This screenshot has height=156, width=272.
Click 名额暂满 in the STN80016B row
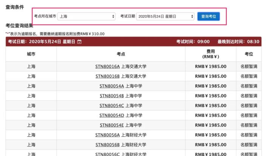pyautogui.click(x=249, y=76)
